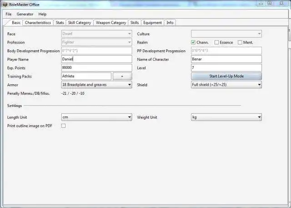
Task: Uncheck the Chann. realm checkbox
Action: [193, 43]
